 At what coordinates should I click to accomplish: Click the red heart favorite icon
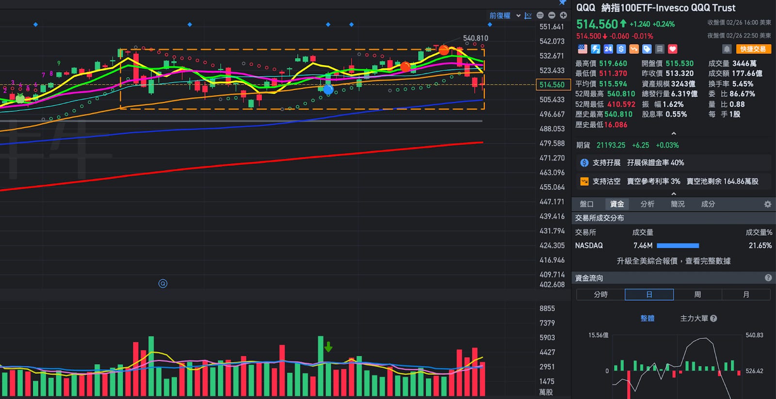[x=673, y=49]
